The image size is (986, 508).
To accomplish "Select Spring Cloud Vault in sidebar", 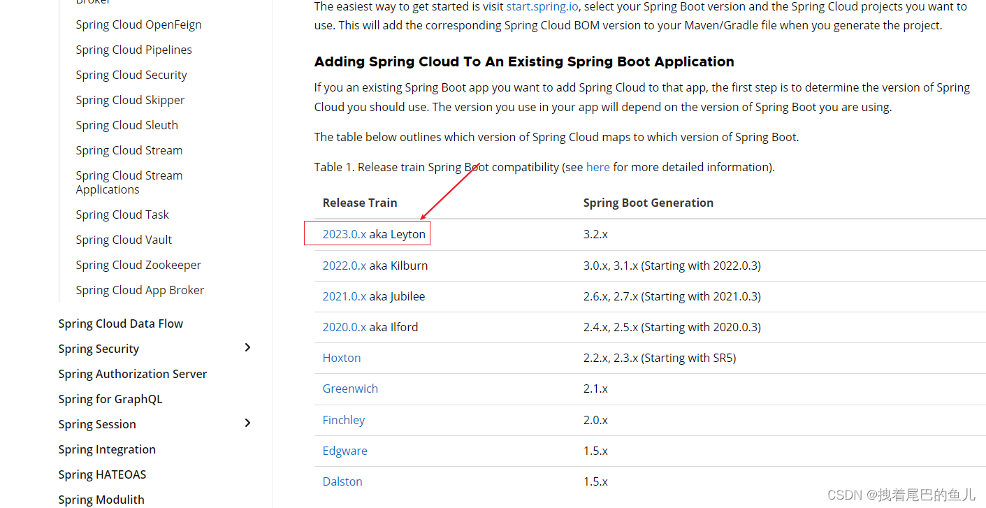I will click(x=124, y=239).
